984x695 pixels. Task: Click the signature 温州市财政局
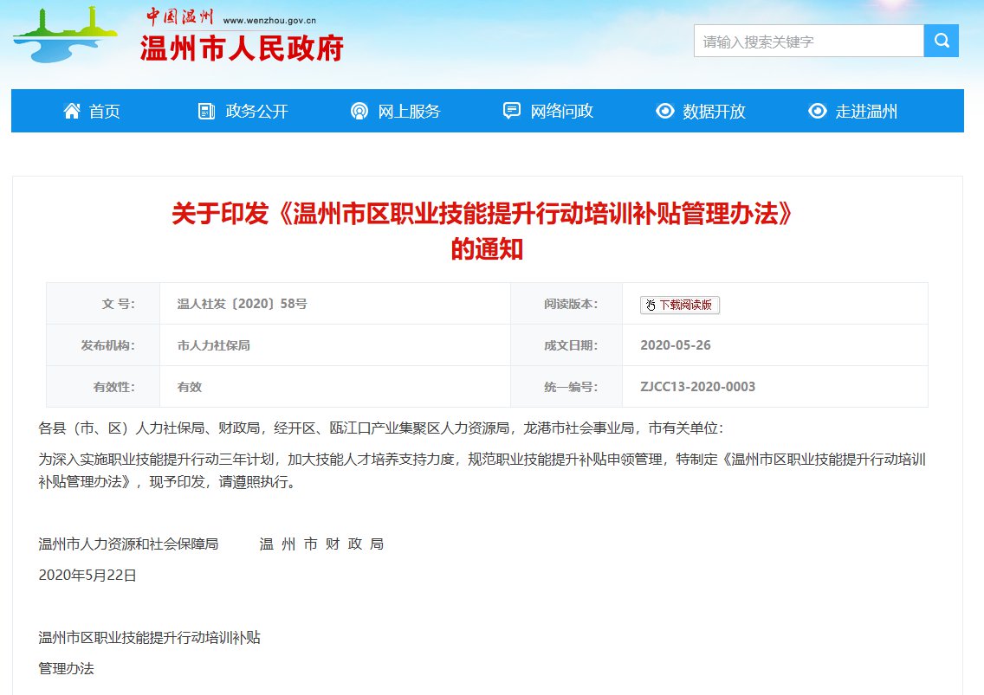pos(321,544)
